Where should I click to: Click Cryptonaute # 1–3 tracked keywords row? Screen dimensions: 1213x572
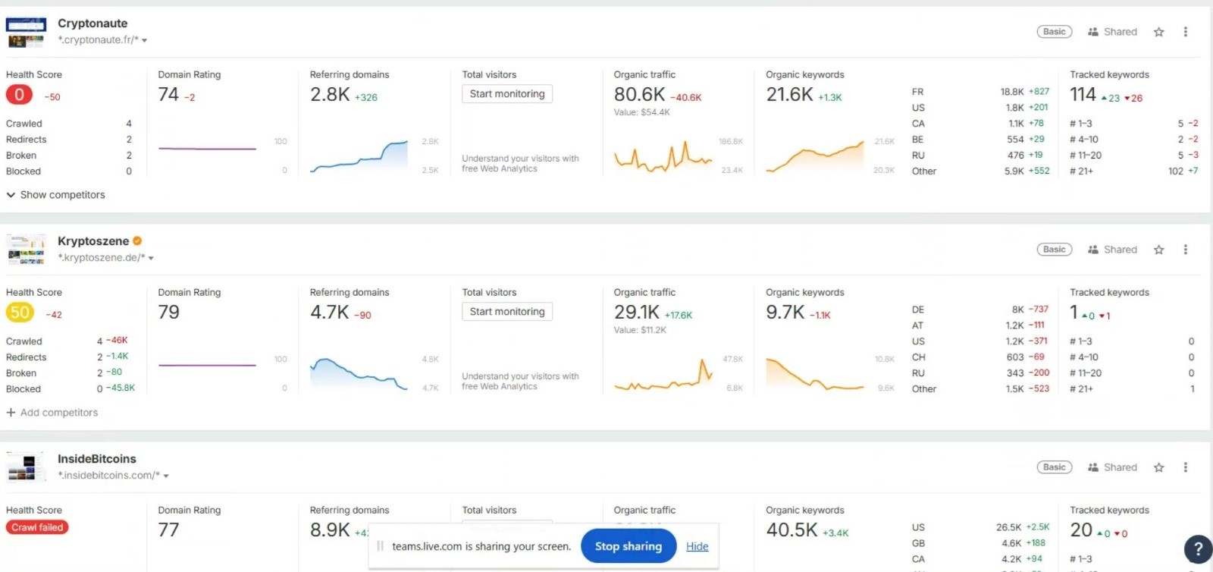pos(1134,124)
